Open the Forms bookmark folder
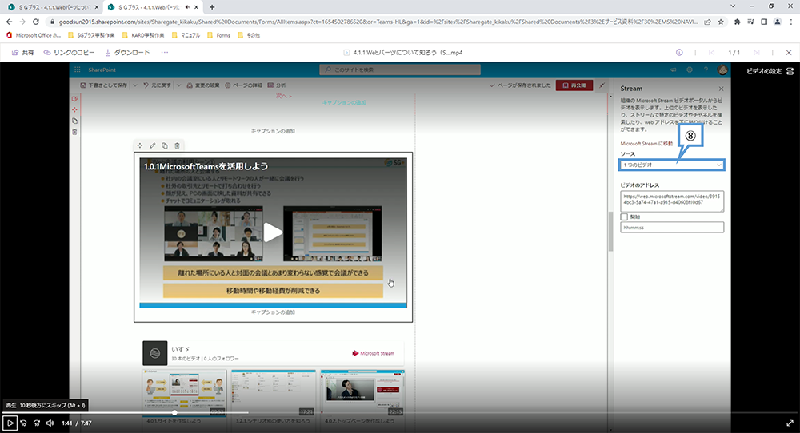 point(218,35)
